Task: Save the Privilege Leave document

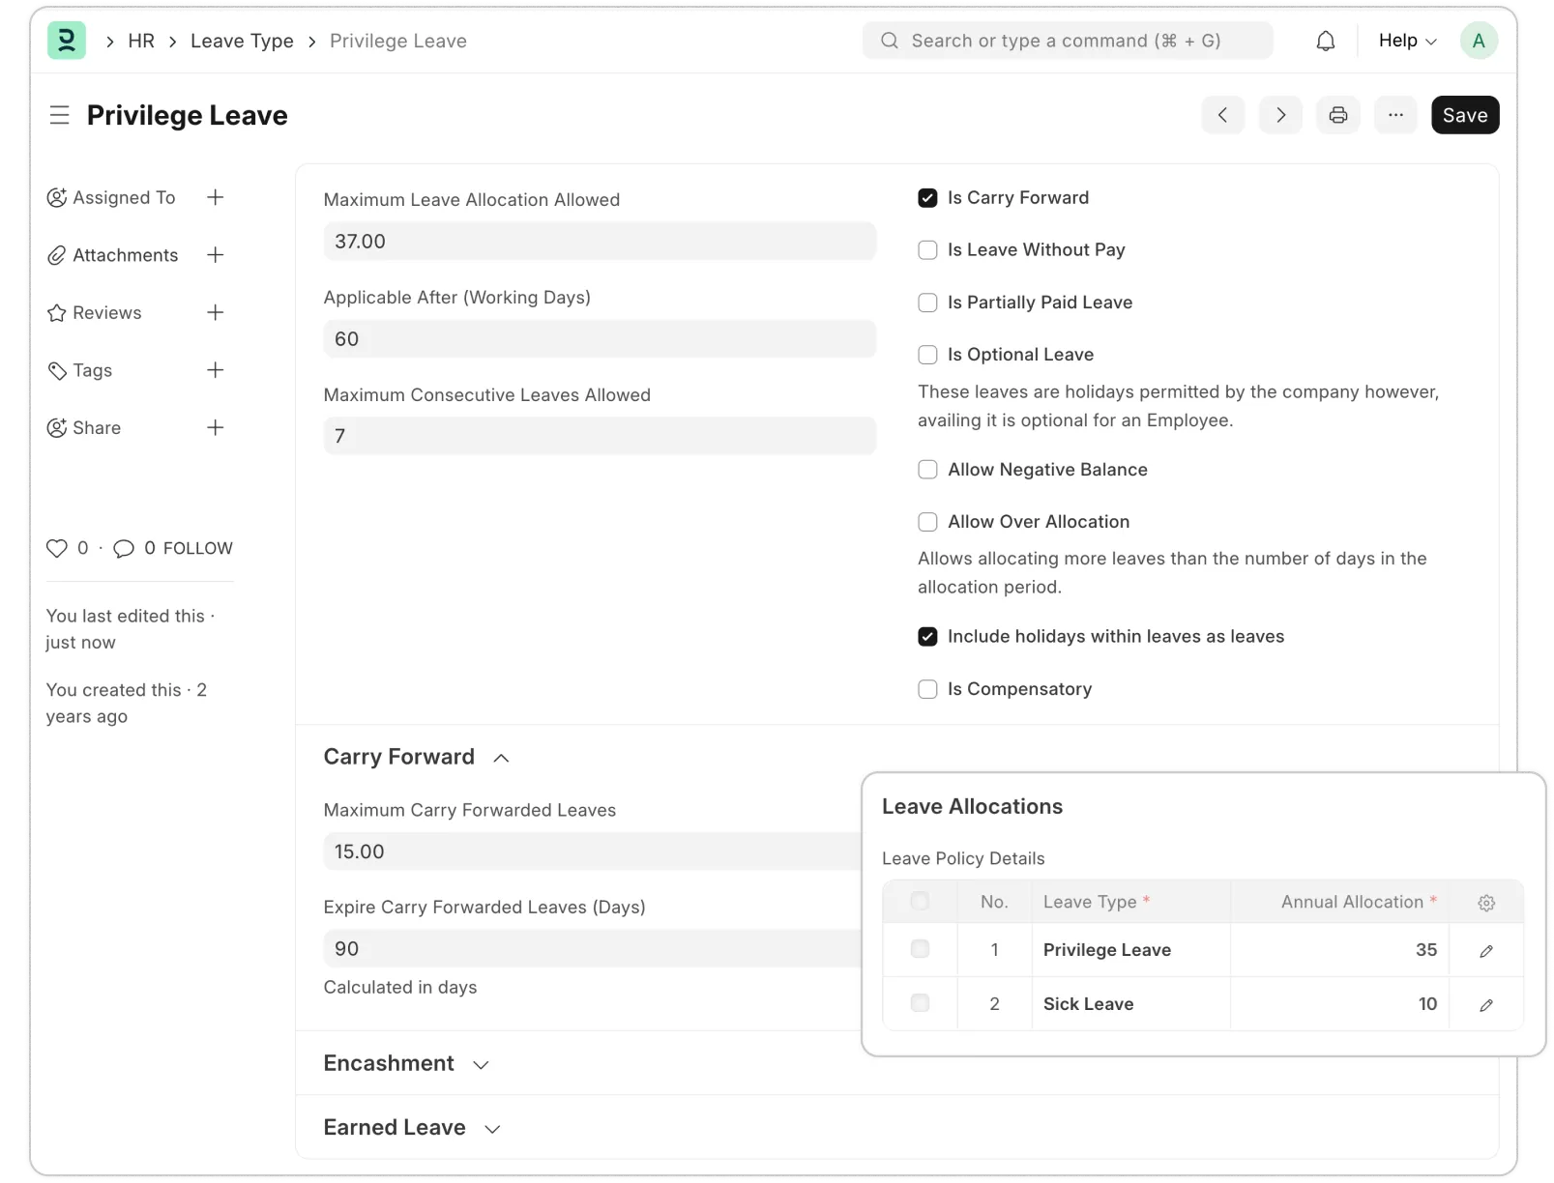Action: [1465, 115]
